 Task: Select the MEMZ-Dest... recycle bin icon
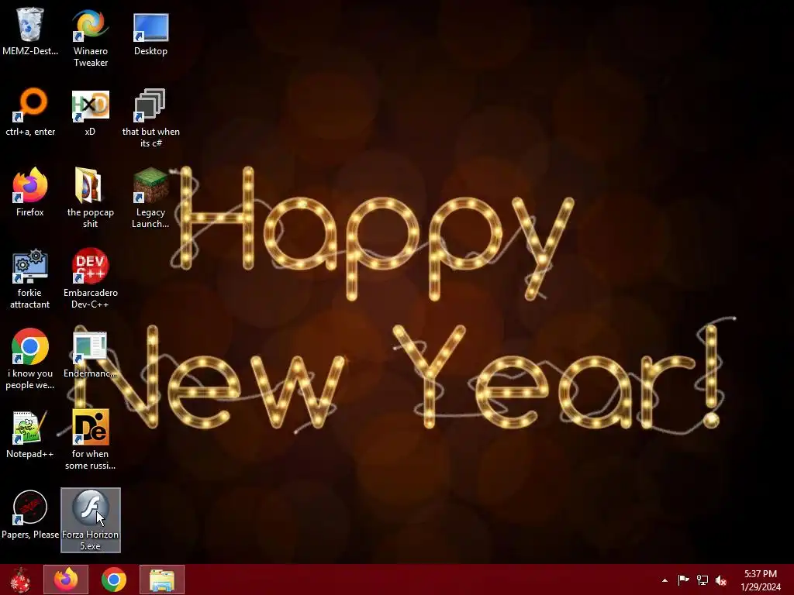click(30, 25)
